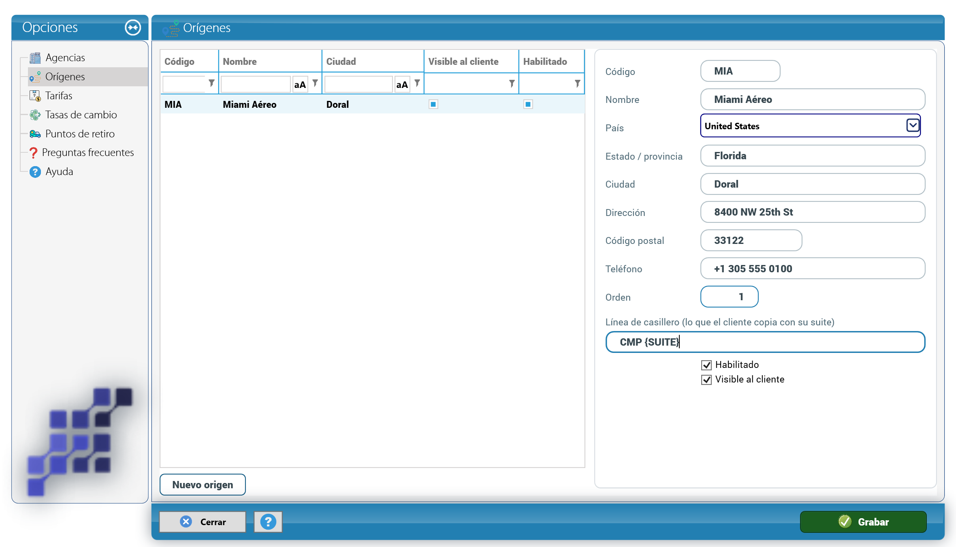Open the filter funnel for the Ciudad column
Viewport: 956px width, 547px height.
(x=417, y=83)
